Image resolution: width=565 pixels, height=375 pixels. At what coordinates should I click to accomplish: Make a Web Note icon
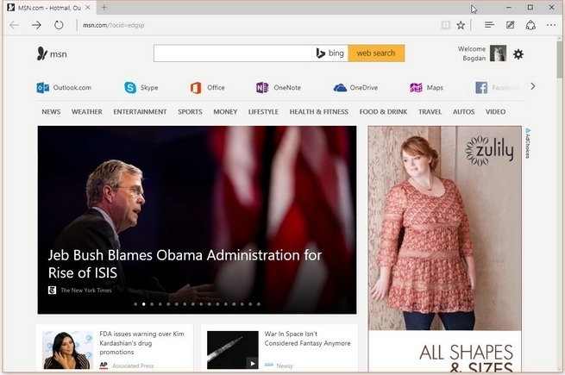[510, 25]
